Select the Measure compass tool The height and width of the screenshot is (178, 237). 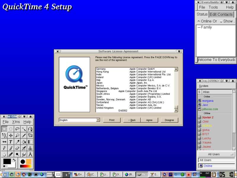tap(30, 154)
